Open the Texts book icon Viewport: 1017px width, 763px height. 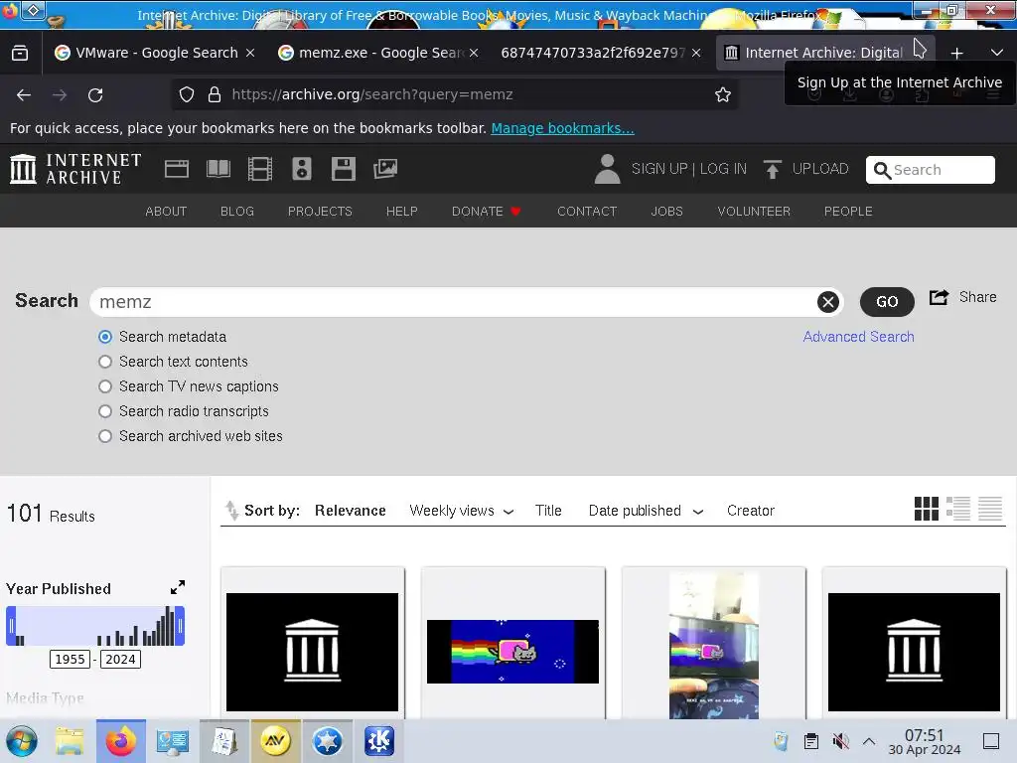click(218, 169)
